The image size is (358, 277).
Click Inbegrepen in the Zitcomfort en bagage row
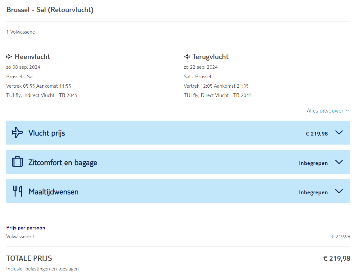(313, 163)
